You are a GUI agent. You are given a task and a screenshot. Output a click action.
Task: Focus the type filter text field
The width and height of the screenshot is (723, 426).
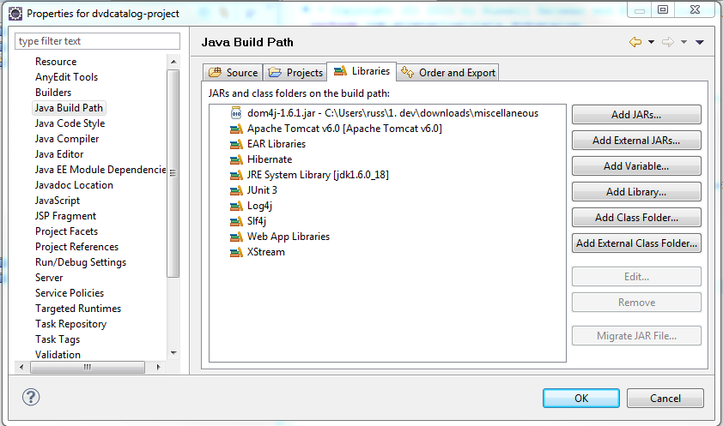tap(97, 41)
